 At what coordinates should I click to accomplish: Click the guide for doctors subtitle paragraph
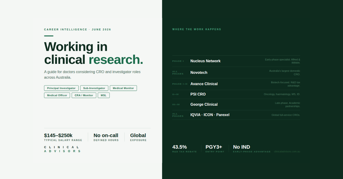point(92,75)
